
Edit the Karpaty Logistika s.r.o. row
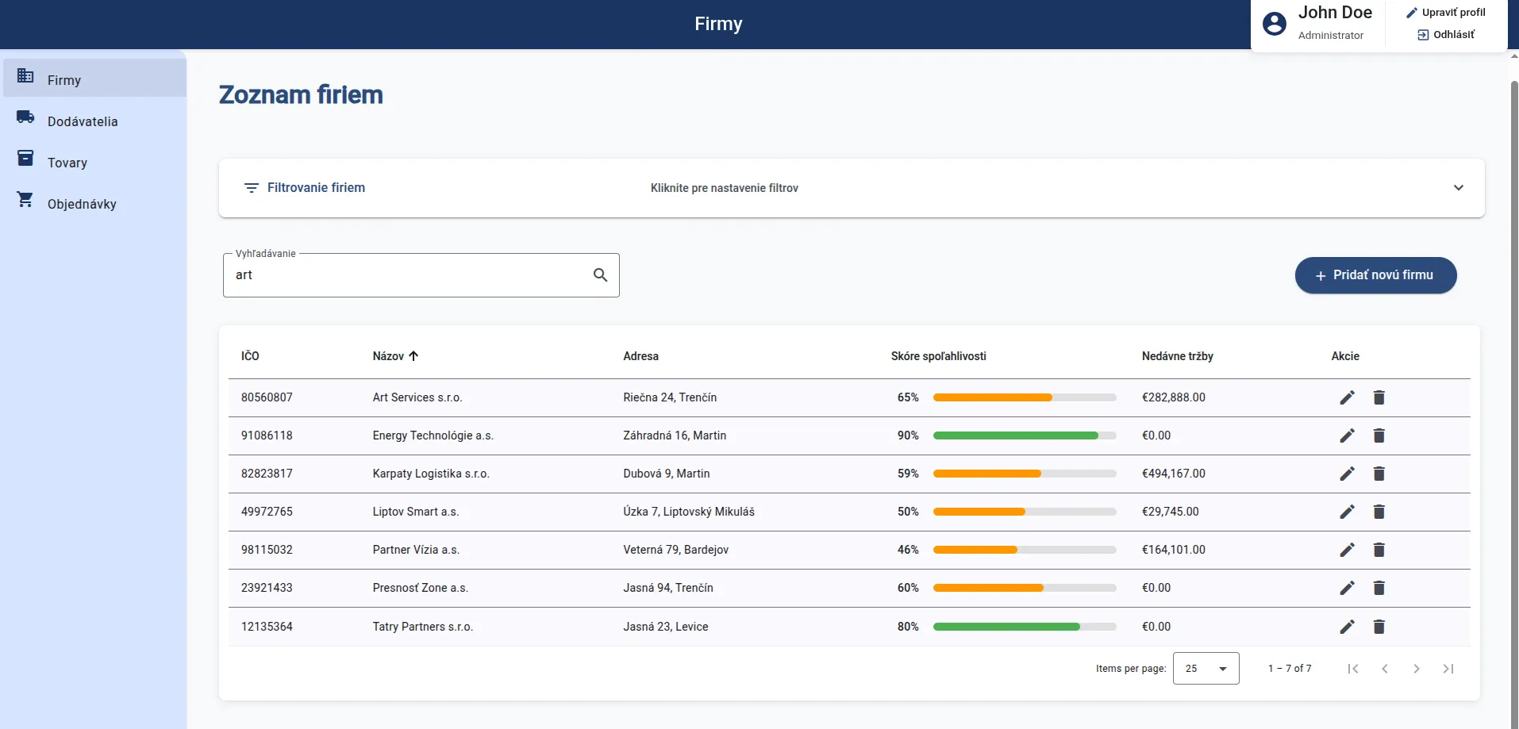point(1347,474)
